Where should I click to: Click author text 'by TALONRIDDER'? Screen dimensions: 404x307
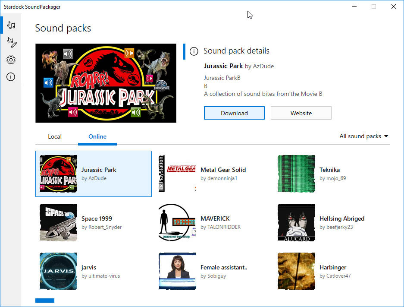(x=221, y=227)
